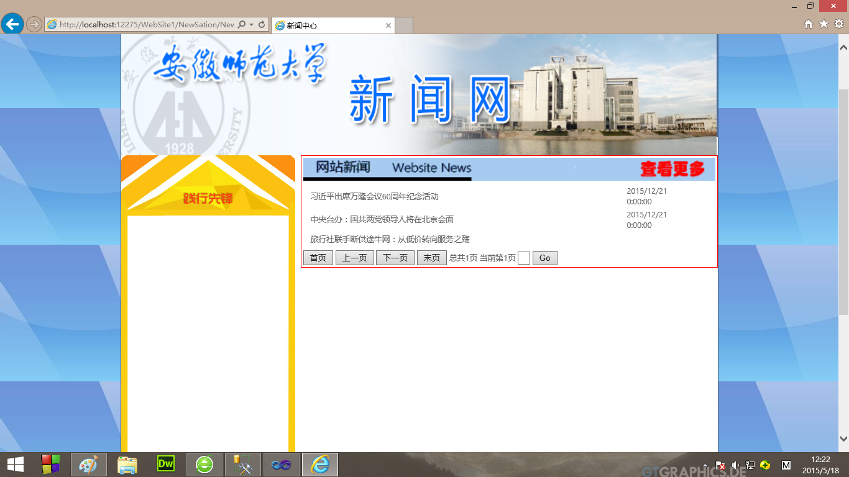Open the hammer-and-wrench tools taskbar app
The width and height of the screenshot is (849, 477).
point(243,464)
